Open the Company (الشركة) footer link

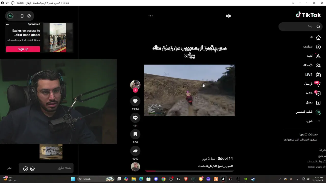[x=322, y=150]
